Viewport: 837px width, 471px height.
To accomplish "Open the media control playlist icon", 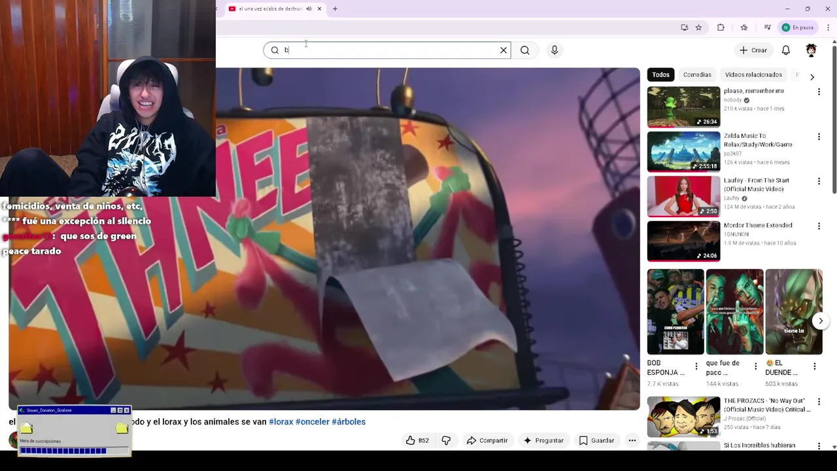I will pyautogui.click(x=767, y=27).
